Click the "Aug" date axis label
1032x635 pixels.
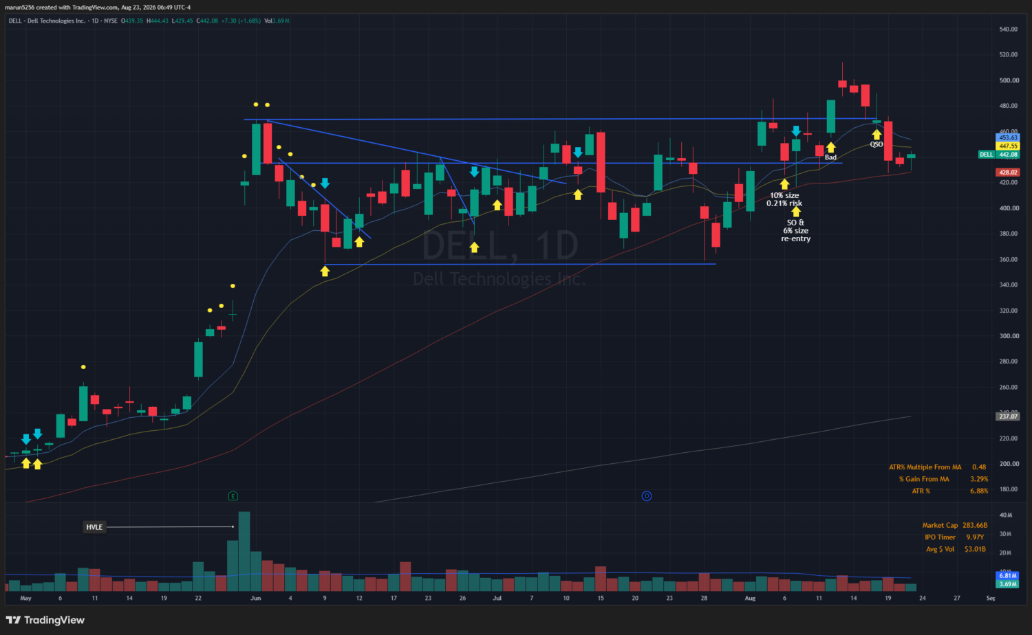750,599
